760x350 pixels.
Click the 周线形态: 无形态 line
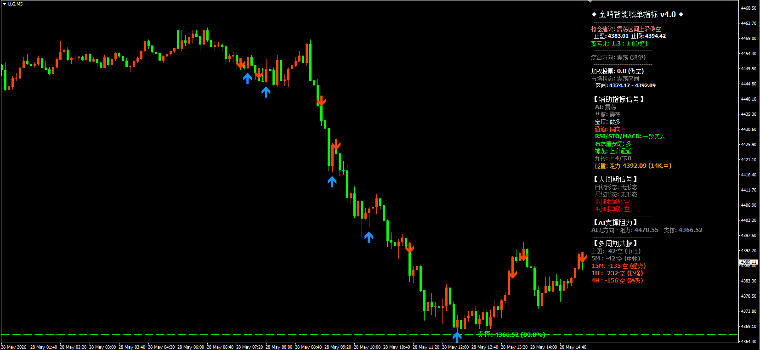[x=616, y=194]
